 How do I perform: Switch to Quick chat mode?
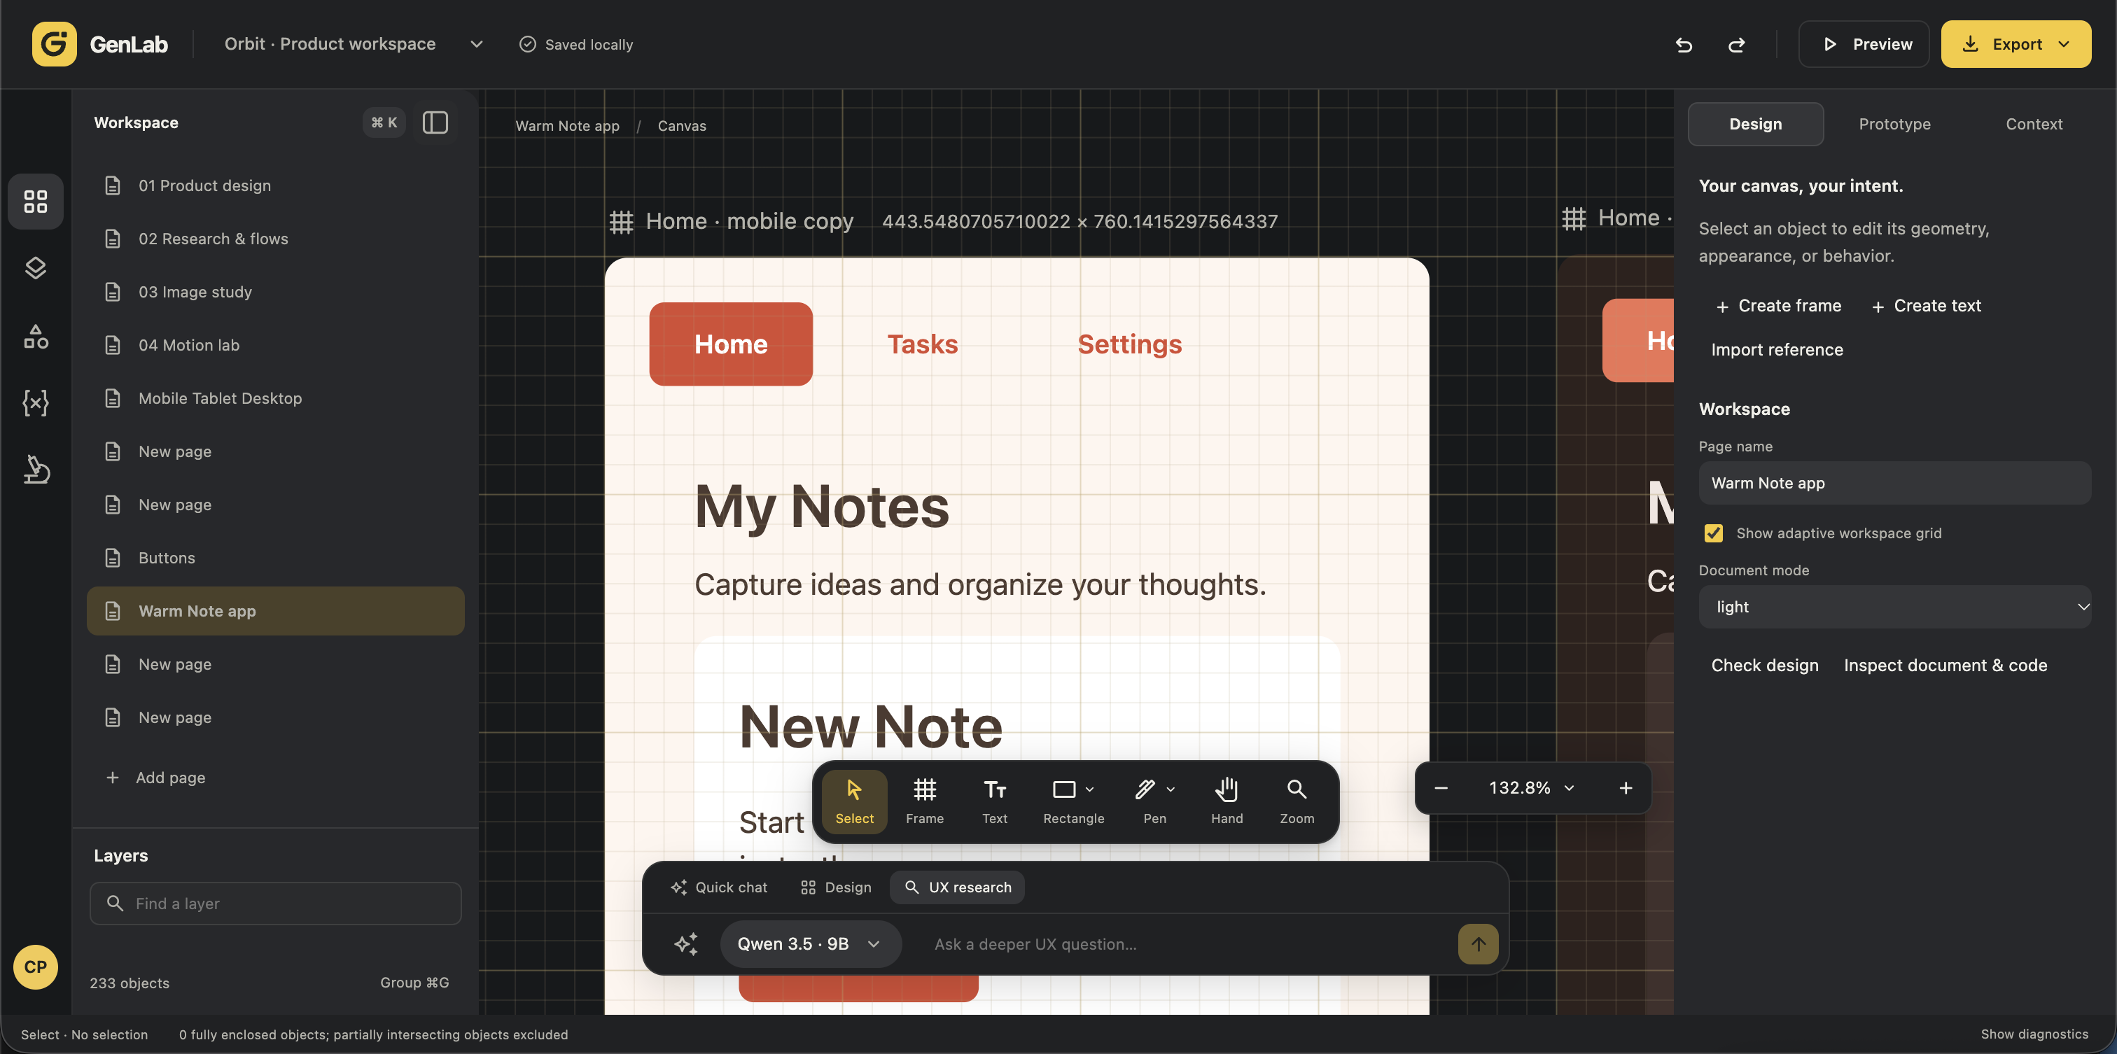click(719, 887)
